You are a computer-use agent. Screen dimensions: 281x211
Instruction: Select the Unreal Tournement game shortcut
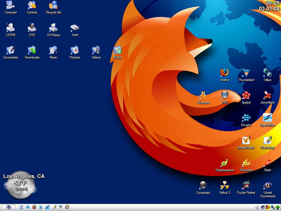click(x=268, y=190)
